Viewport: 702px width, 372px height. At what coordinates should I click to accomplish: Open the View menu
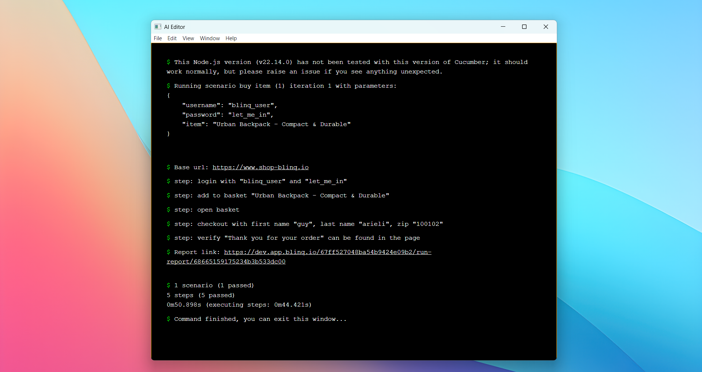(188, 38)
